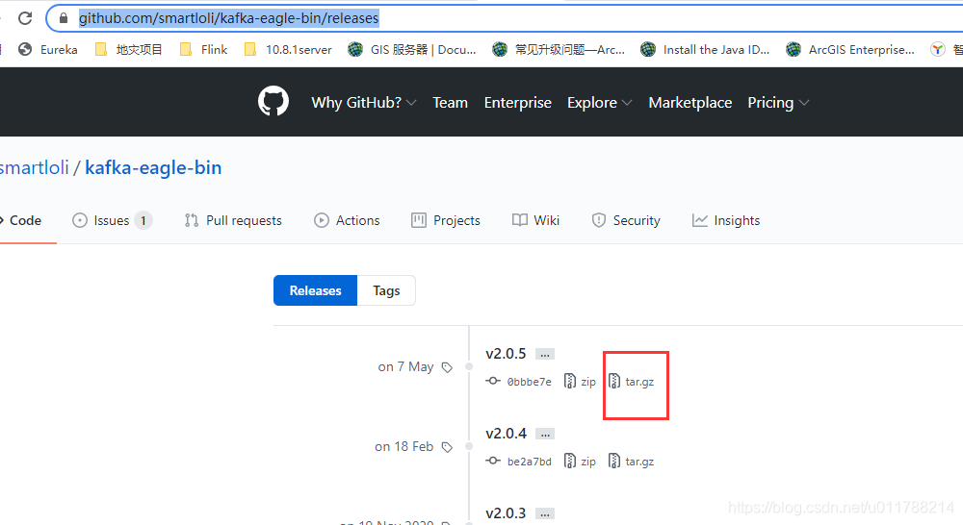Download the v2.0.5 zip archive
Screen dimensions: 963x525
[580, 382]
